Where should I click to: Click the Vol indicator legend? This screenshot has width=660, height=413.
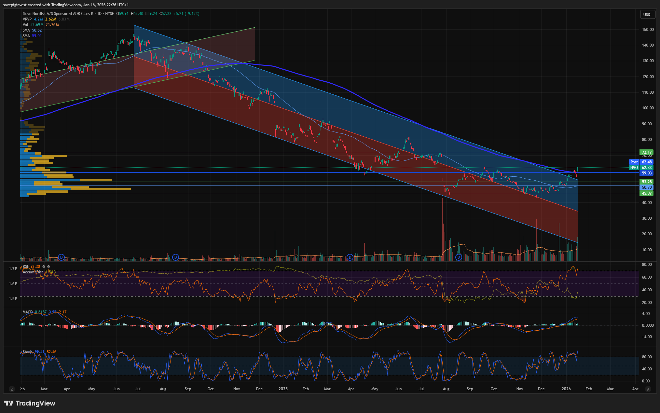(25, 25)
